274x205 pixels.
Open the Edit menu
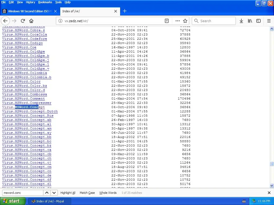[11, 2]
